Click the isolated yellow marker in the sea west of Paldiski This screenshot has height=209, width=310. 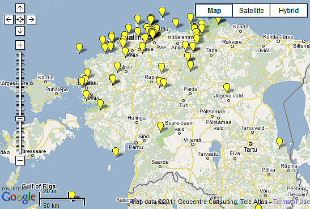coord(79,48)
